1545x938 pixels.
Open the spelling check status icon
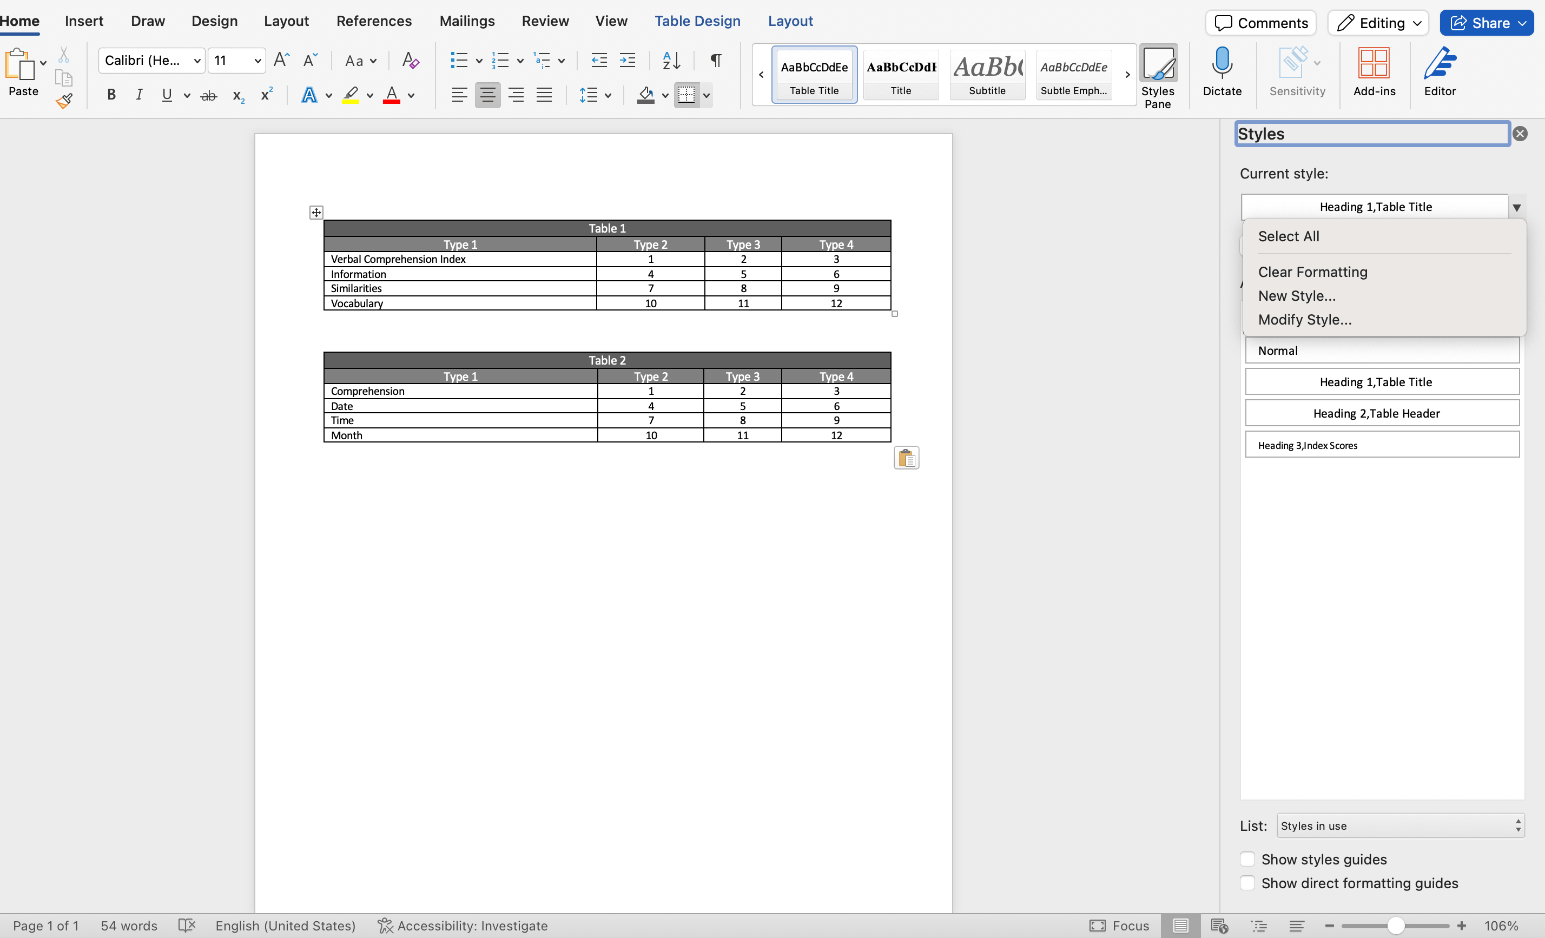tap(187, 926)
